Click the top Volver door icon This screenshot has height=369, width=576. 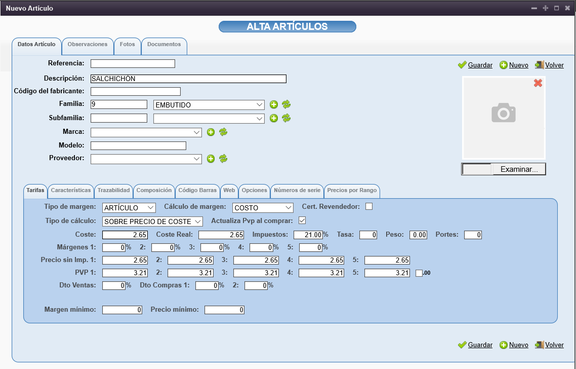pos(539,65)
